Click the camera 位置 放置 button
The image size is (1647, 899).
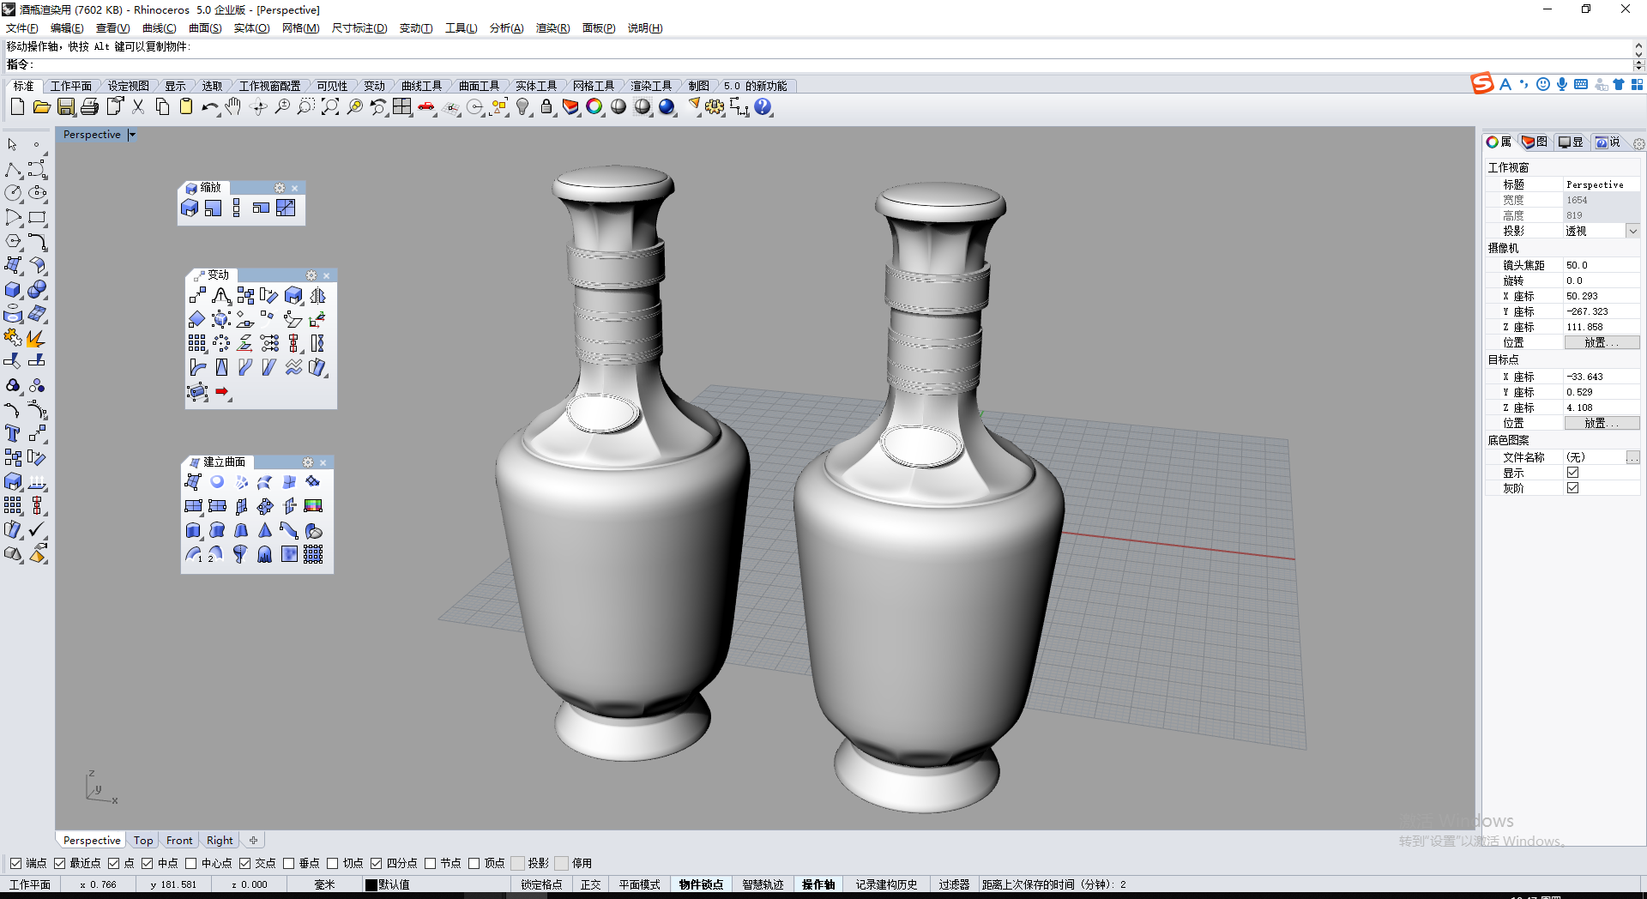pos(1602,341)
